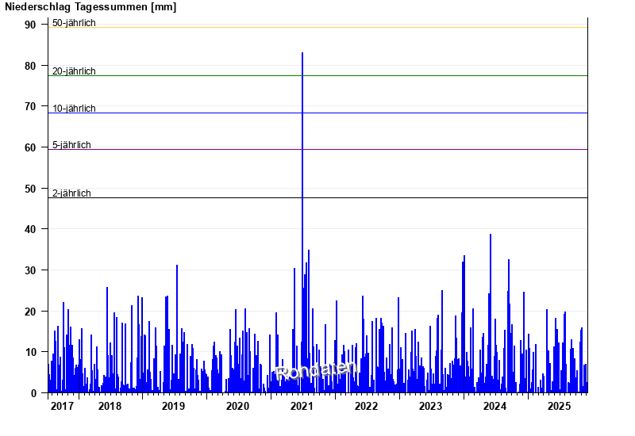Image resolution: width=635 pixels, height=436 pixels.
Task: Select the 2020 year label on x-axis
Action: point(237,407)
